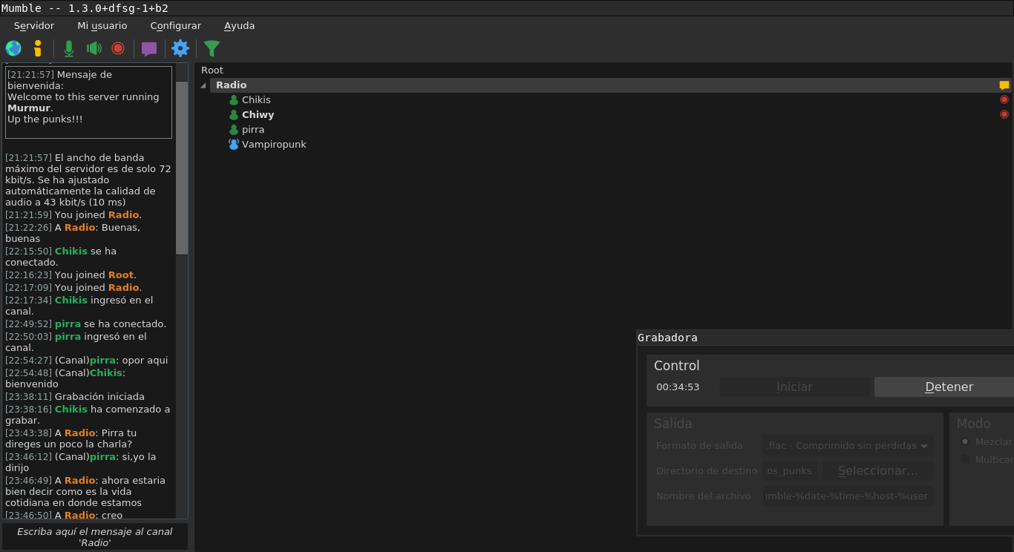Select user Vampiropunk in the channel list
This screenshot has width=1014, height=552.
point(273,145)
